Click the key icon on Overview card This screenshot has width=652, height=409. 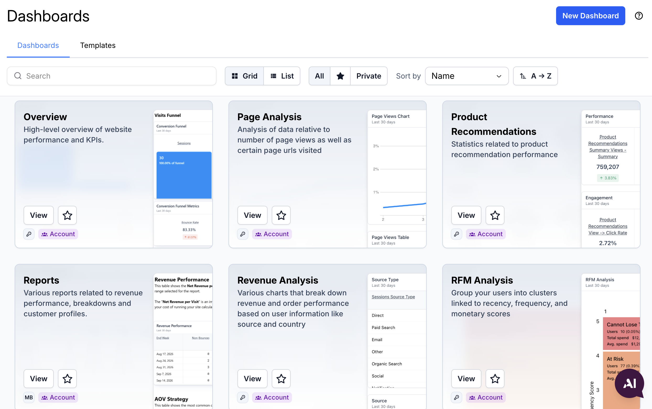click(x=29, y=234)
